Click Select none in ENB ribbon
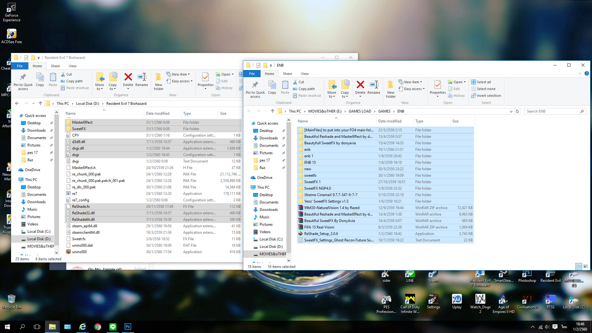This screenshot has height=333, width=592. 486,89
